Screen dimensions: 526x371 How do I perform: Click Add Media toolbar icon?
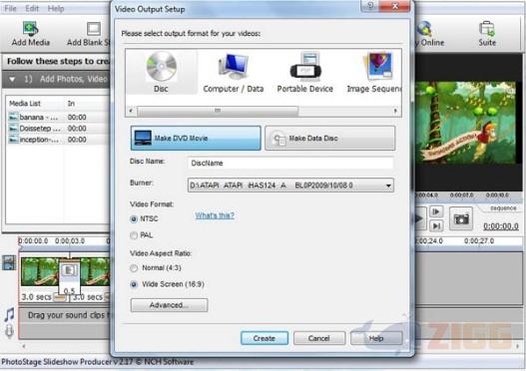(x=31, y=29)
